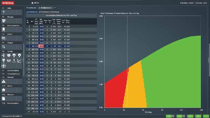Click the red highlighted ME Soll cell

41,46
